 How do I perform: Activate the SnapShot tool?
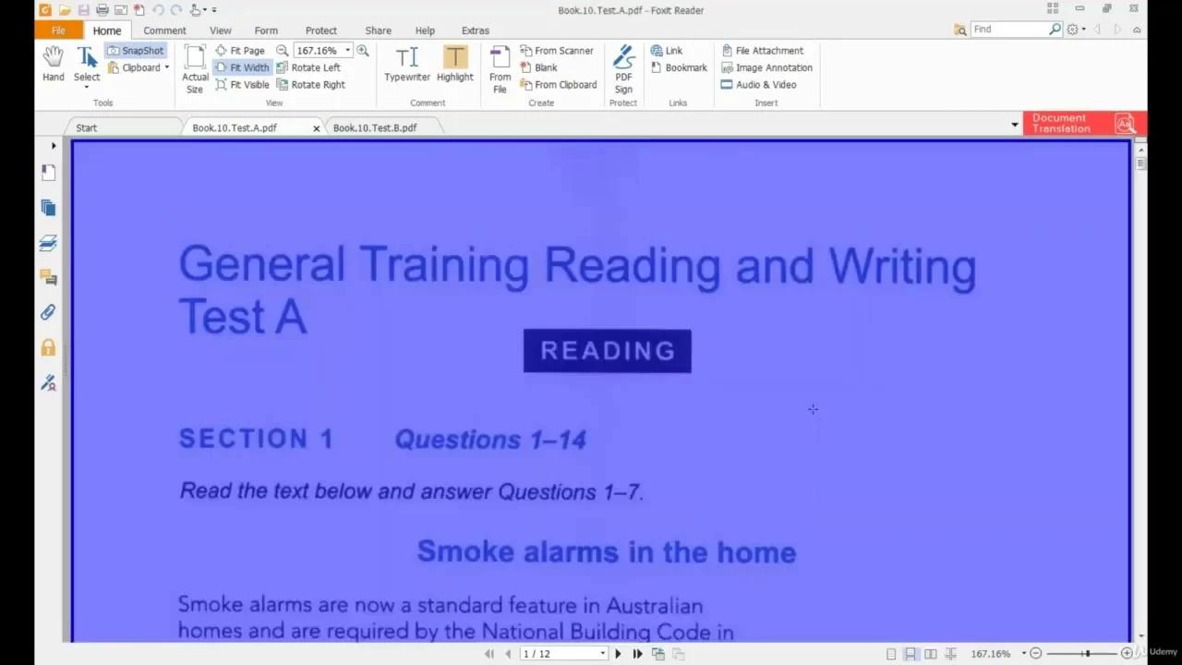coord(137,50)
